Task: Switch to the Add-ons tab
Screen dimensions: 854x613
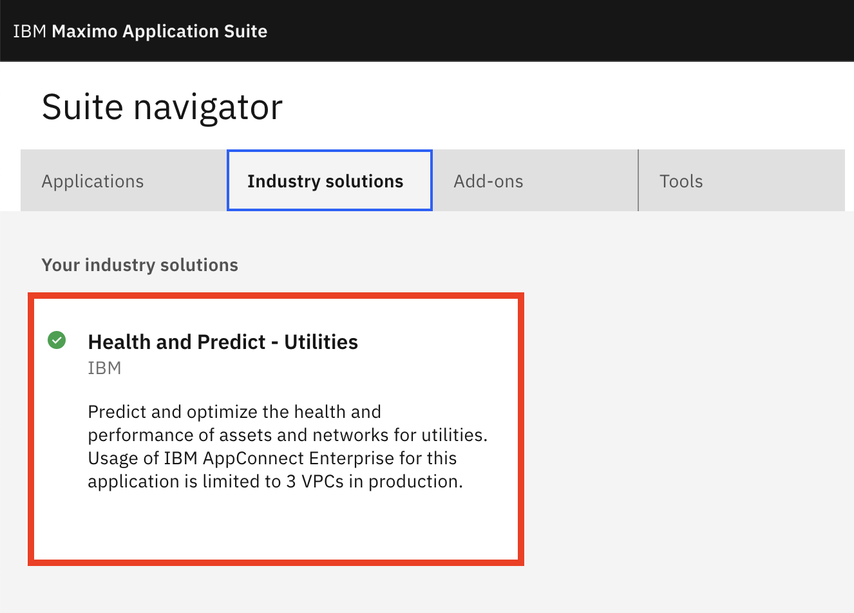Action: [535, 181]
